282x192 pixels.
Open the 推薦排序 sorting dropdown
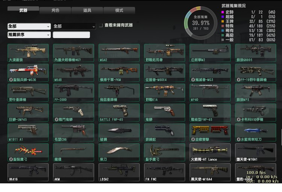29,35
